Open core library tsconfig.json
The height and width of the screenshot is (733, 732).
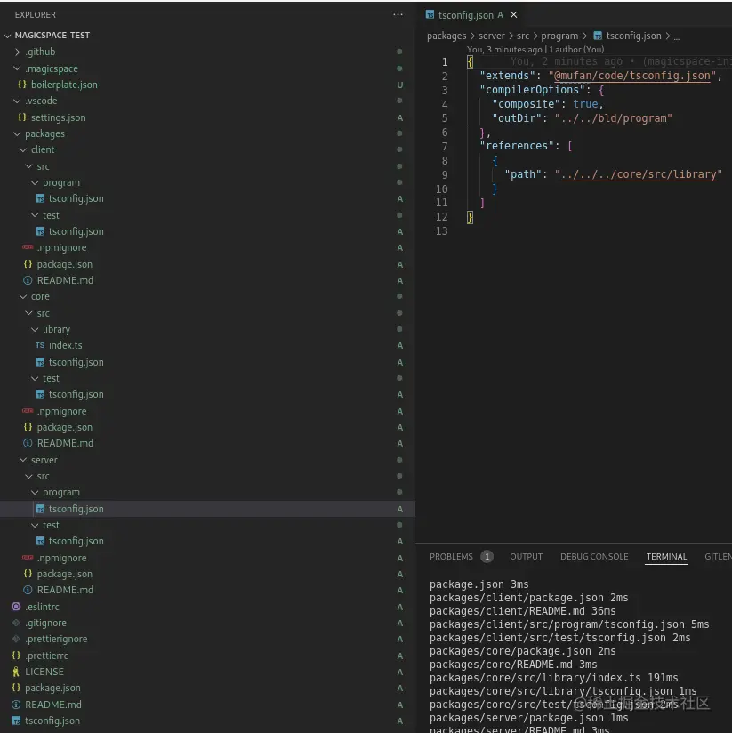click(76, 362)
